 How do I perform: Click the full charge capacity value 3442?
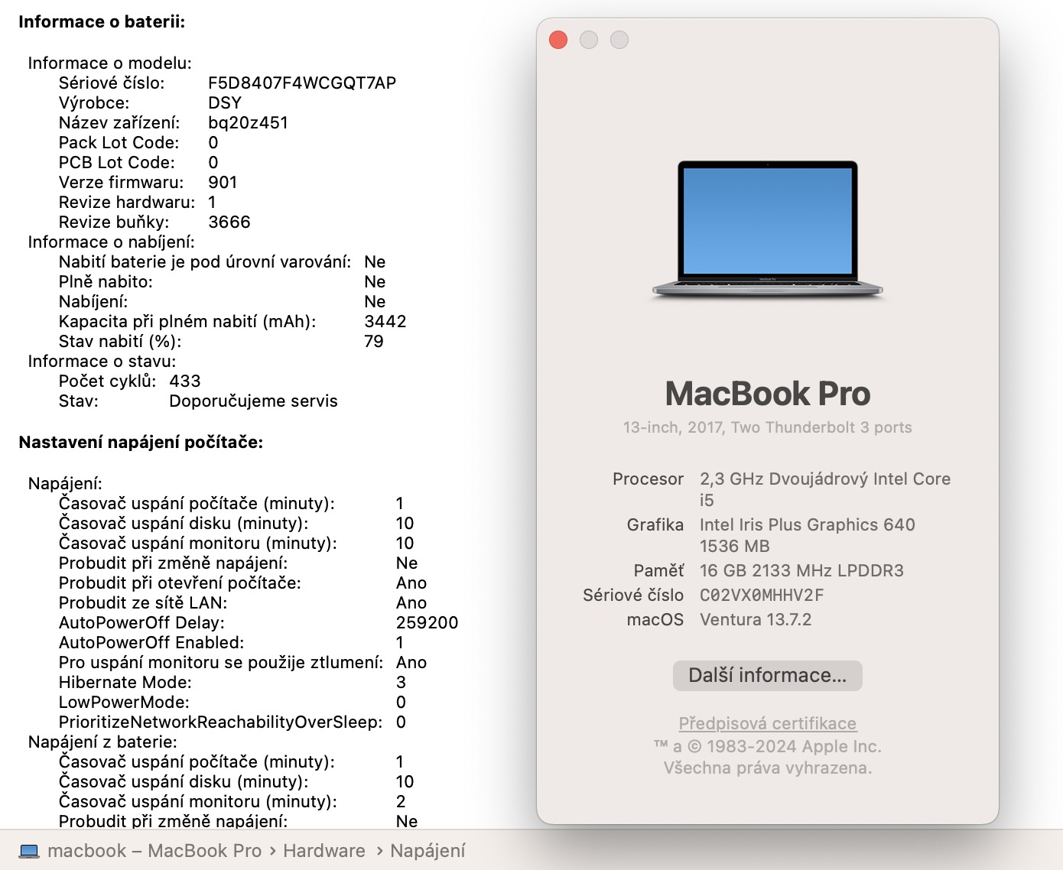(385, 322)
